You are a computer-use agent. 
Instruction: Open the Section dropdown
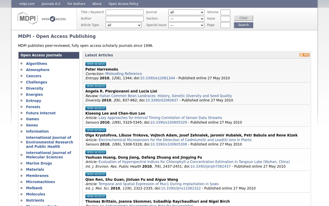point(186,19)
